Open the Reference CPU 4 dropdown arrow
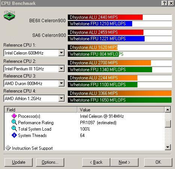175x169 pixels. [x=62, y=98]
